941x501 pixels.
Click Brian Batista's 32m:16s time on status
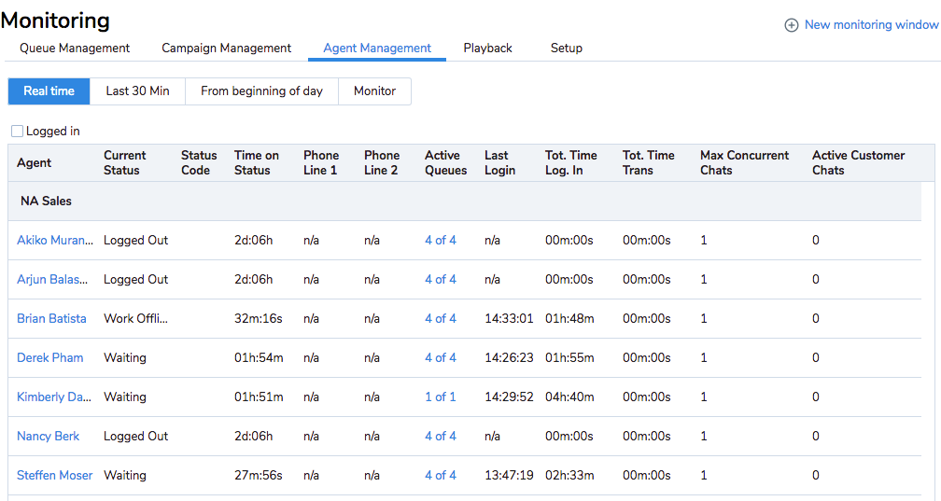[x=258, y=318]
